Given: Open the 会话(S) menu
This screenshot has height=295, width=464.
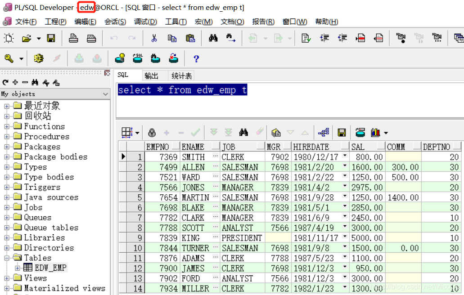Looking at the screenshot, I should (115, 22).
